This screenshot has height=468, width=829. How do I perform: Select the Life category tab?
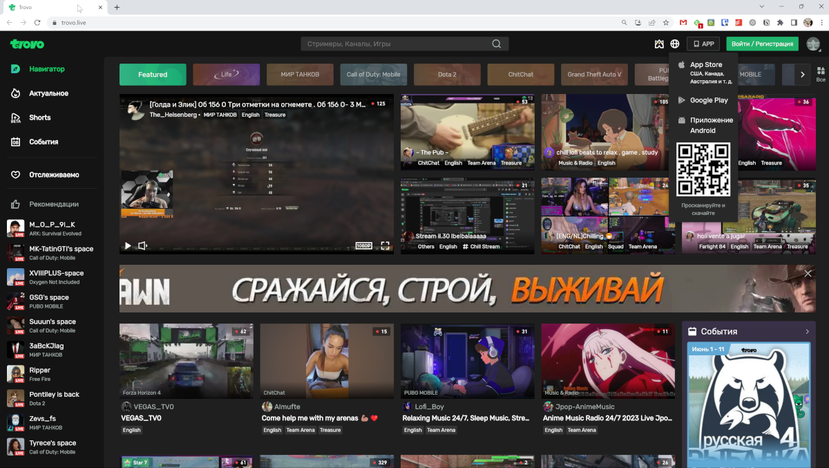[x=227, y=75]
